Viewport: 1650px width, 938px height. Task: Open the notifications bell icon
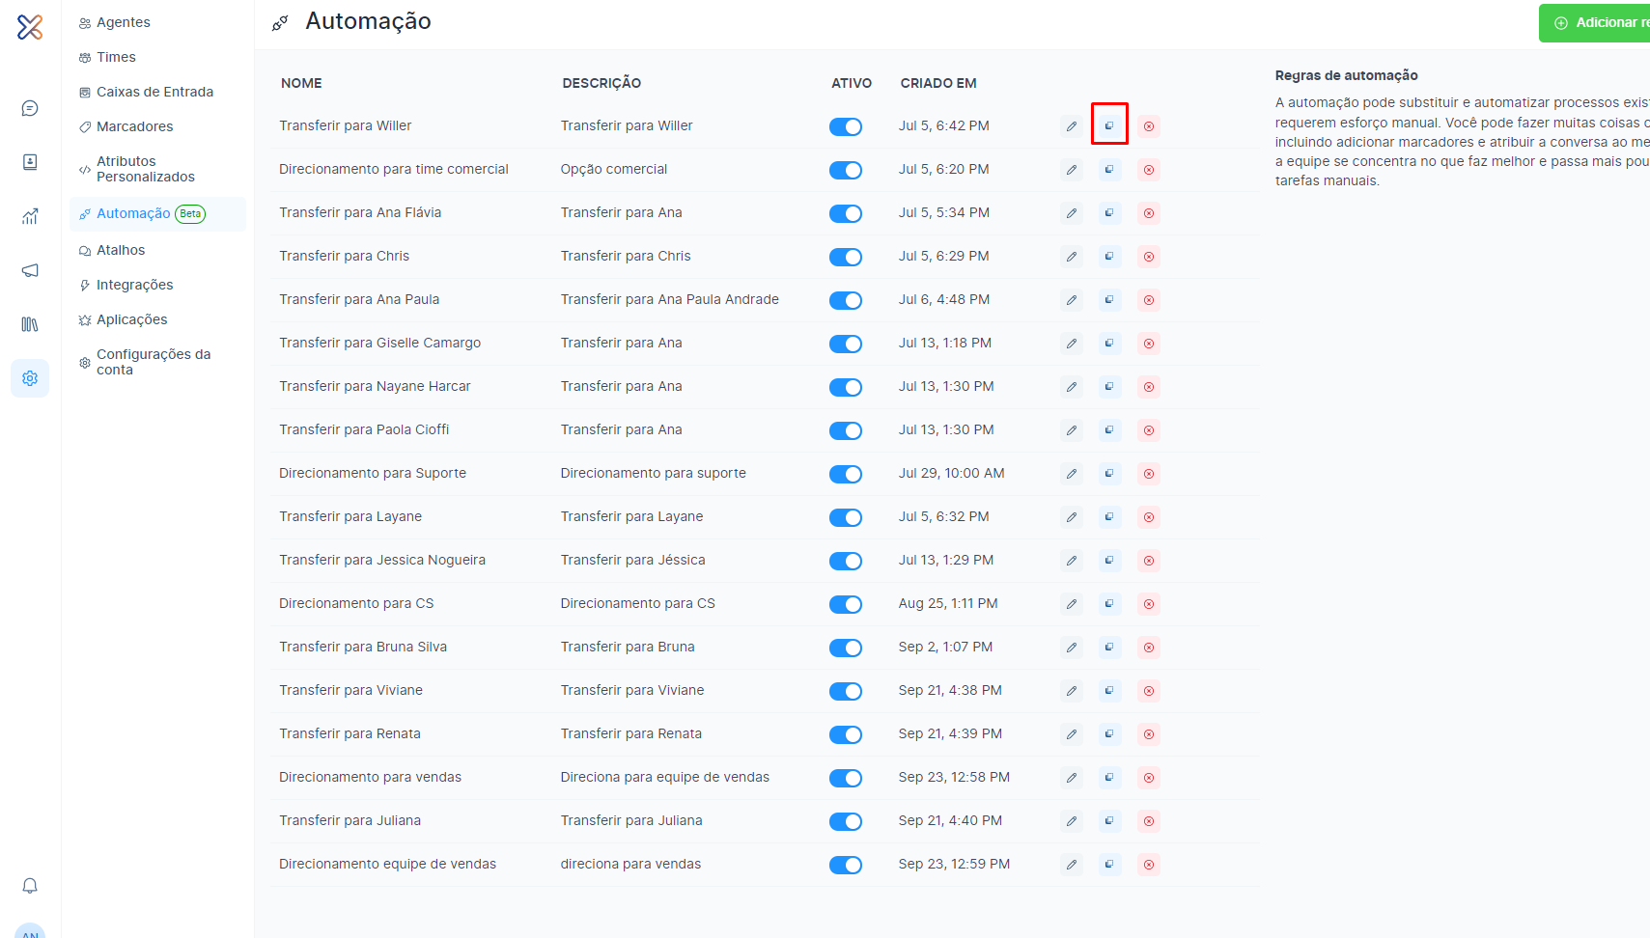click(x=30, y=886)
